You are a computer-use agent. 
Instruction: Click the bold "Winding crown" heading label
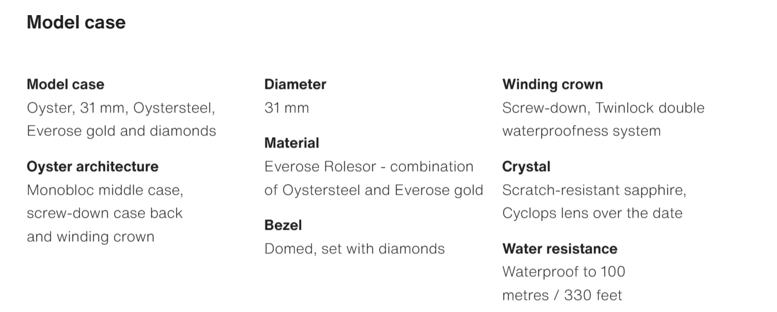point(552,85)
